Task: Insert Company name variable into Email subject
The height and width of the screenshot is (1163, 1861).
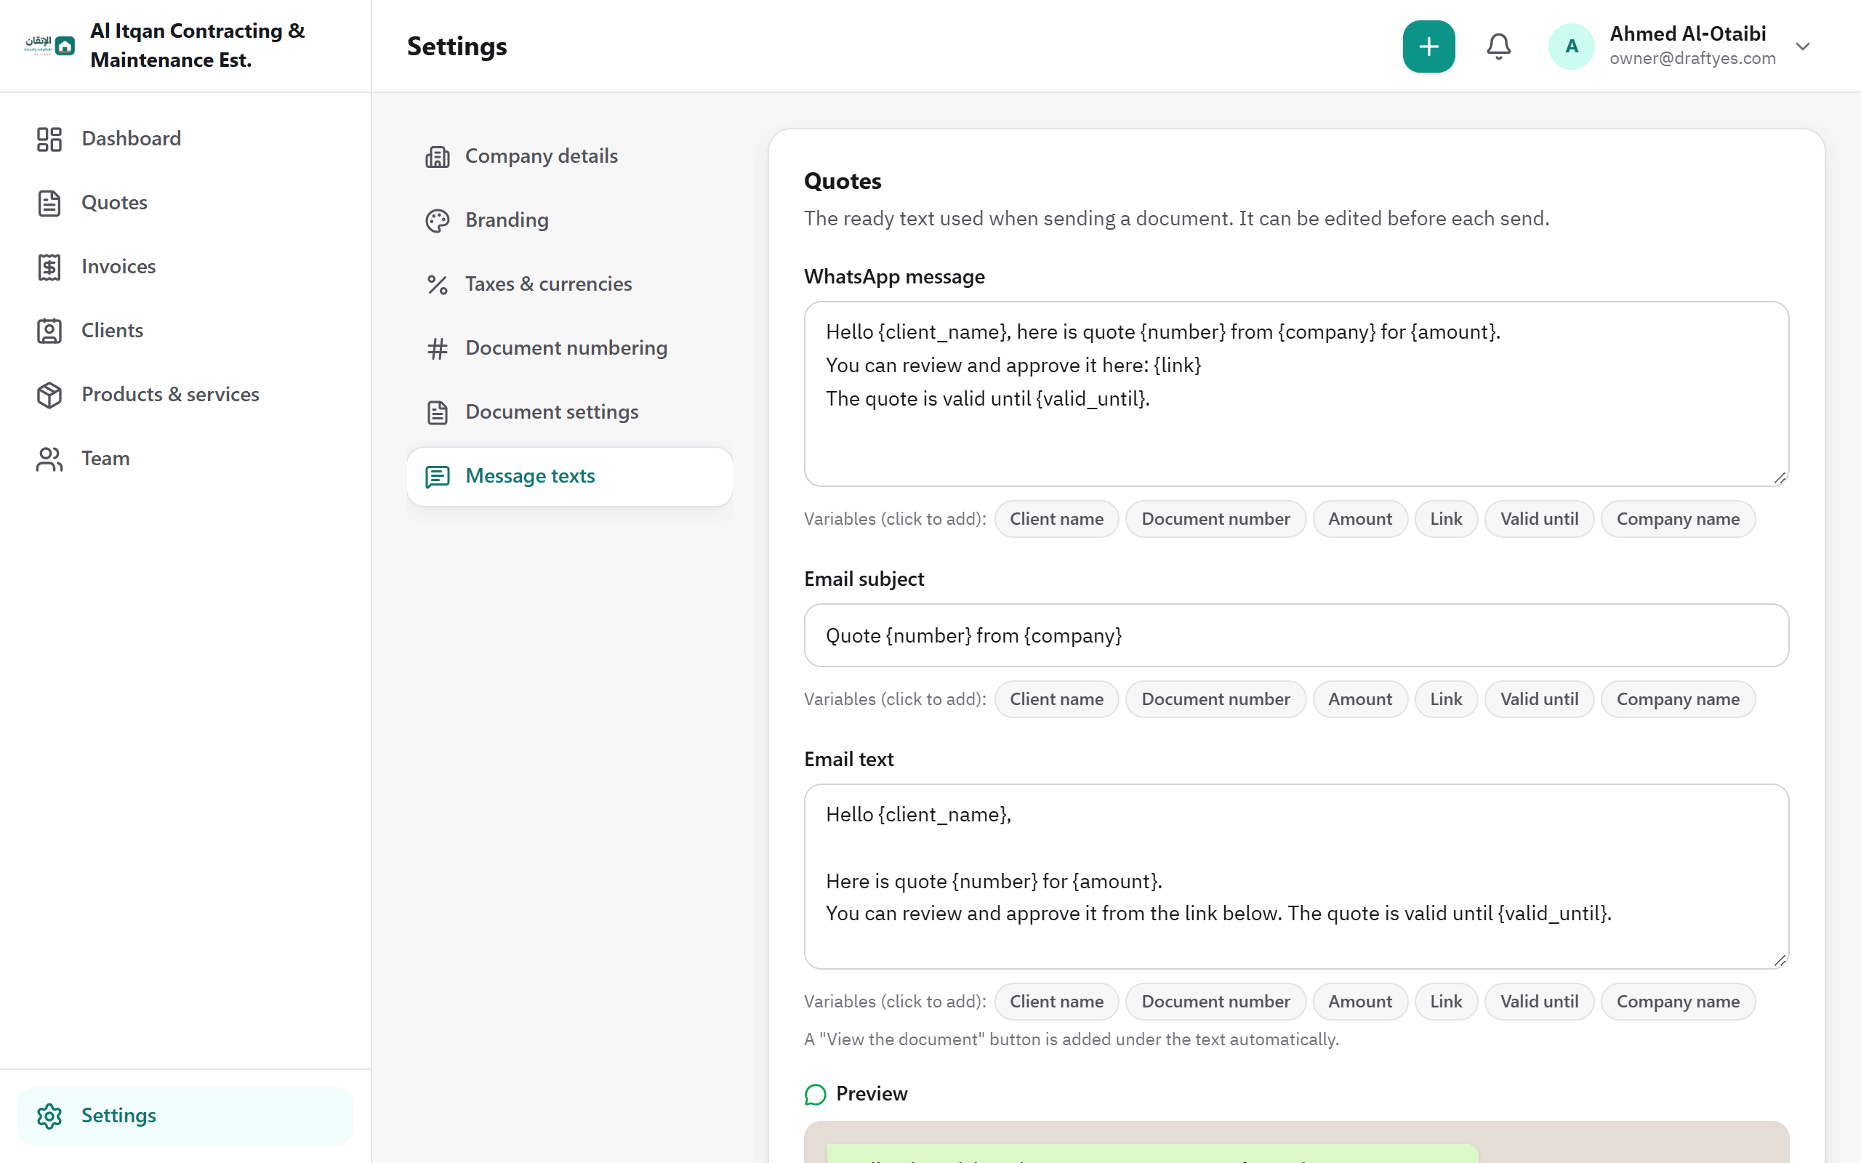Action: pyautogui.click(x=1678, y=699)
